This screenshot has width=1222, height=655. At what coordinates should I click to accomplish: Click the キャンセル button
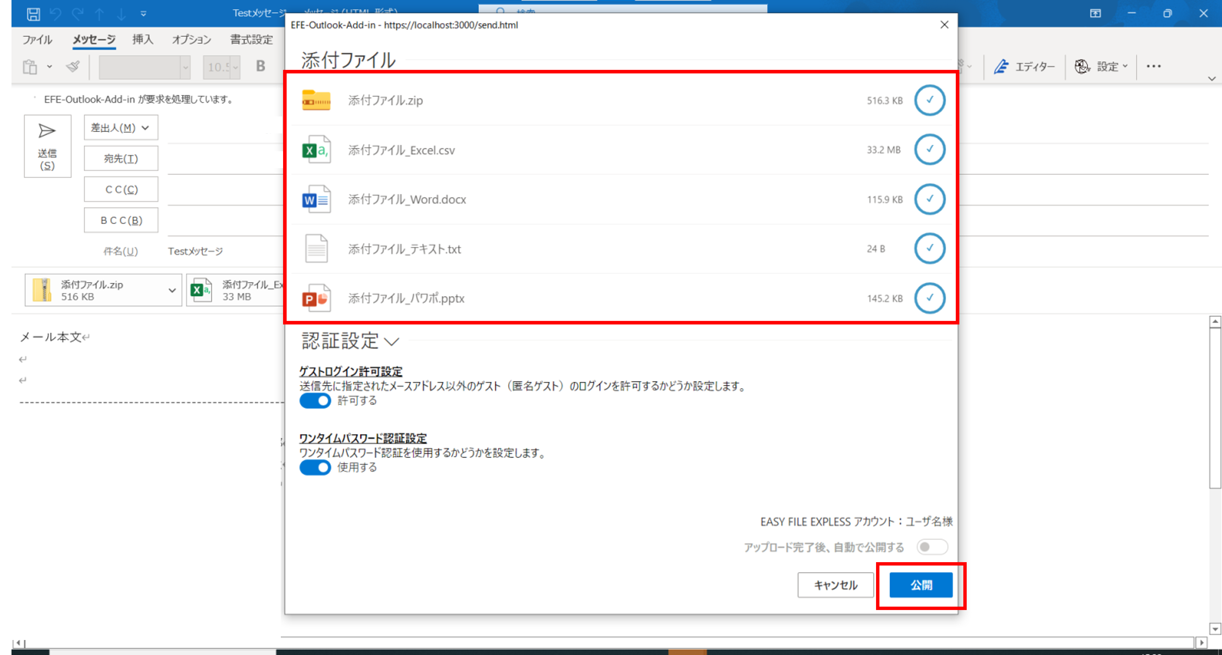click(836, 585)
